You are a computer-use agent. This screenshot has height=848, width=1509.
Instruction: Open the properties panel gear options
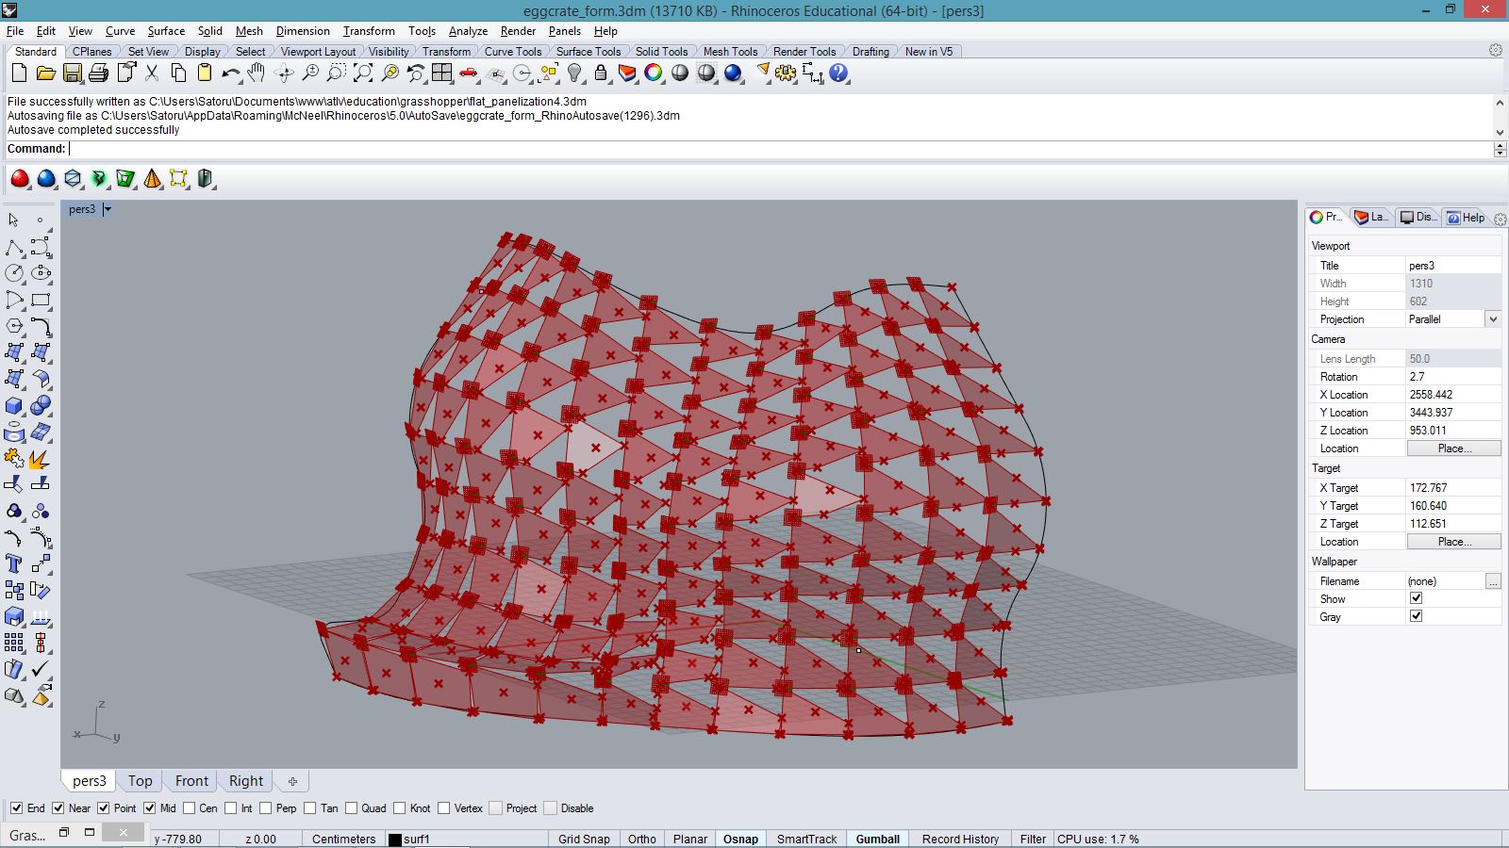1500,219
